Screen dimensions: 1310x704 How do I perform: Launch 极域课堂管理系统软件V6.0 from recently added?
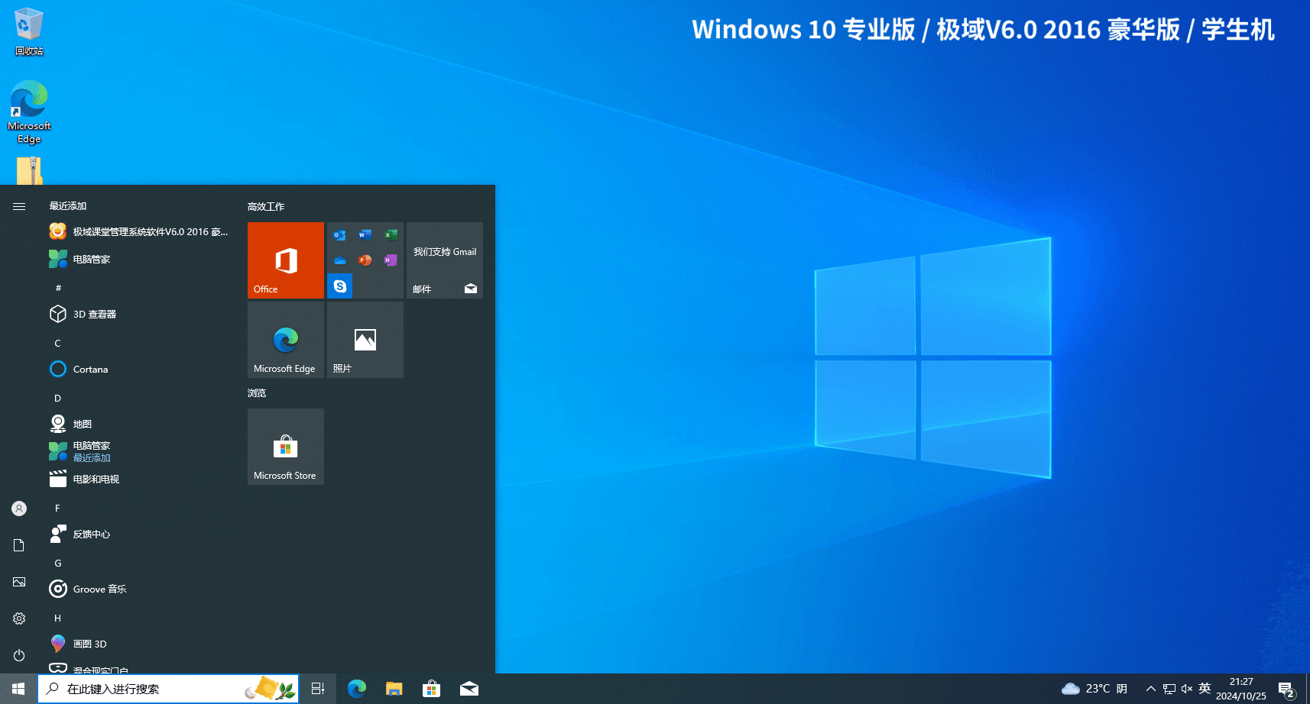(x=139, y=231)
